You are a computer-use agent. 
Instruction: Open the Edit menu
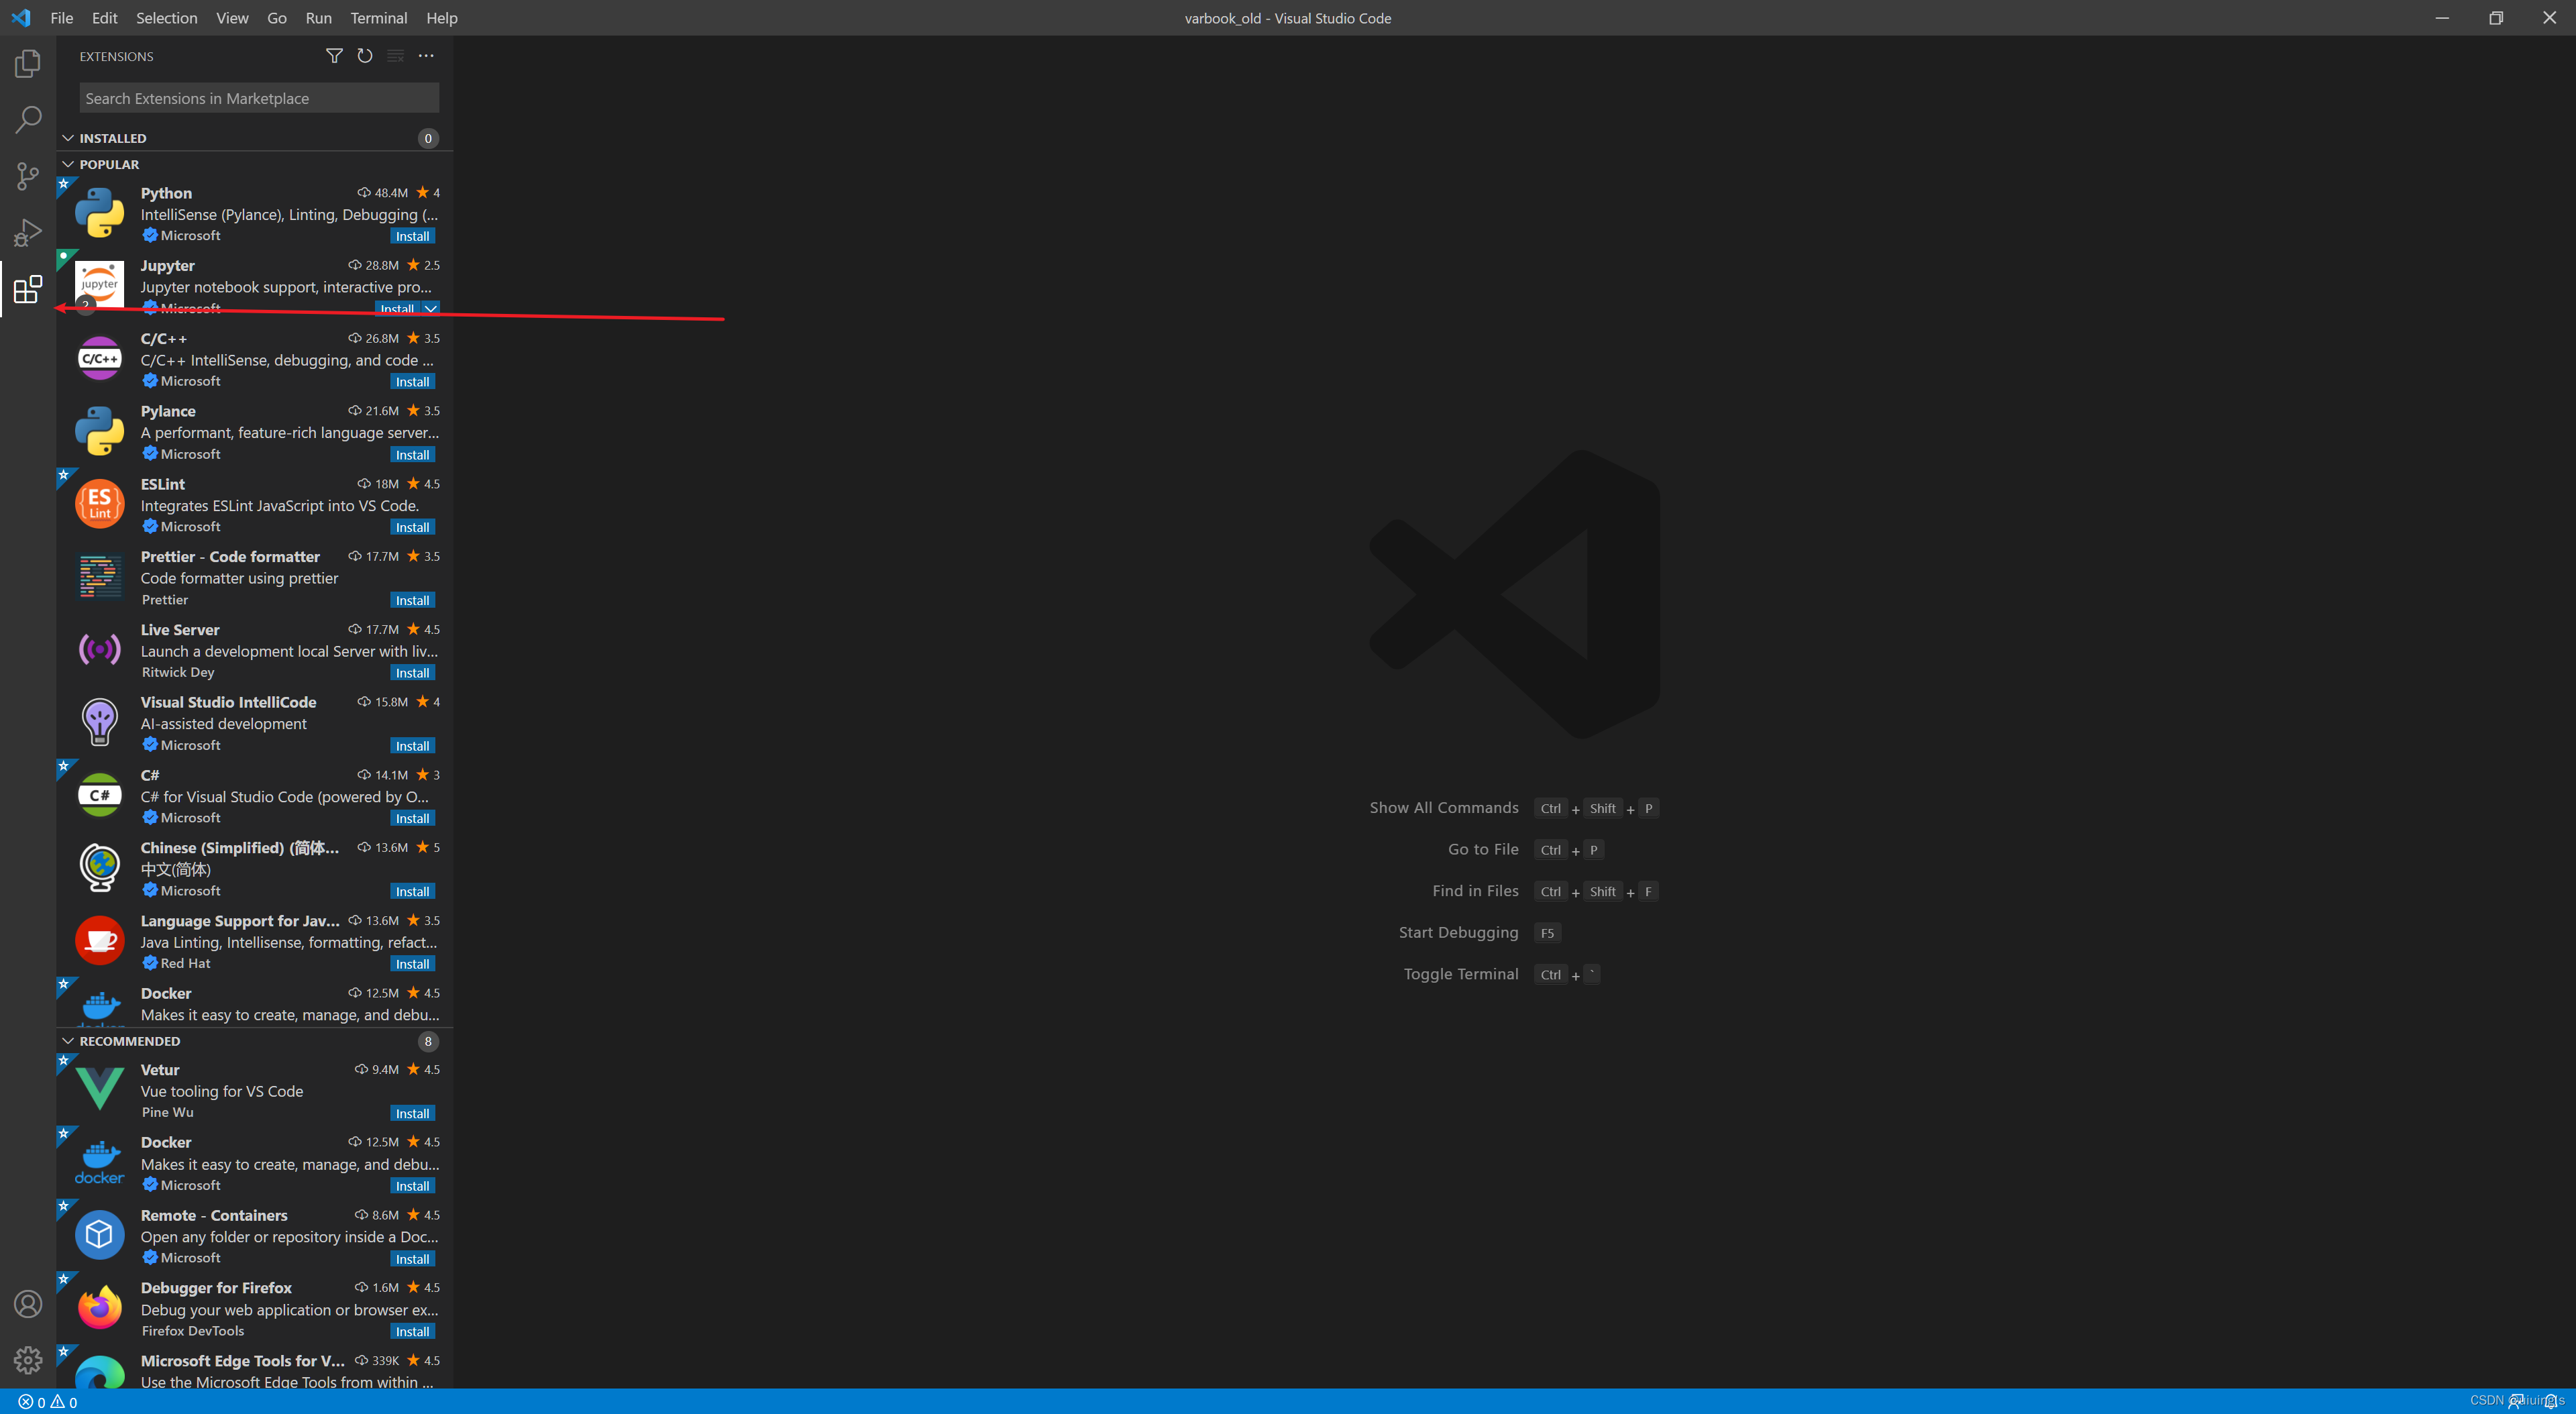[x=104, y=18]
